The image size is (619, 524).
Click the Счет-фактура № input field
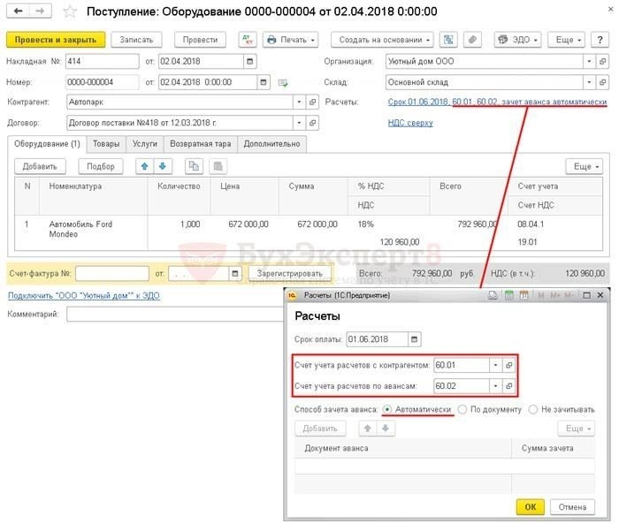(112, 273)
